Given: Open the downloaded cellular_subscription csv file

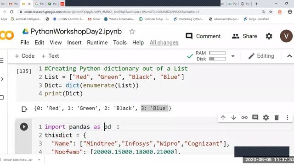Looking at the screenshot, I should (18, 160).
